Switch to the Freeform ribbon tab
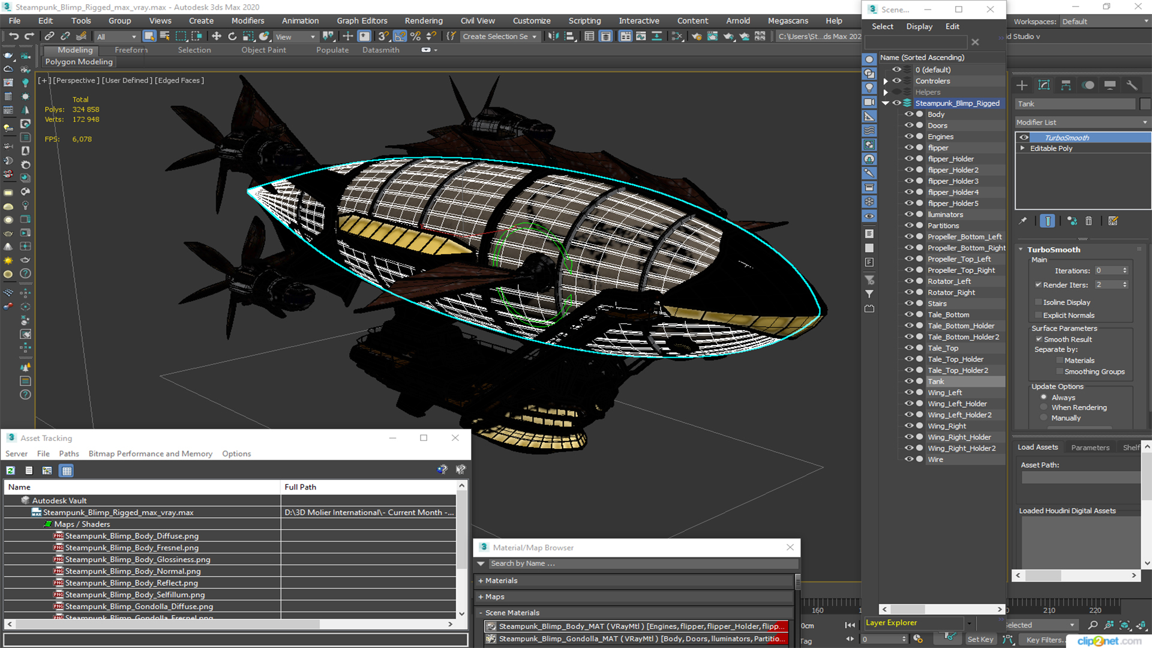Image resolution: width=1152 pixels, height=648 pixels. tap(131, 50)
